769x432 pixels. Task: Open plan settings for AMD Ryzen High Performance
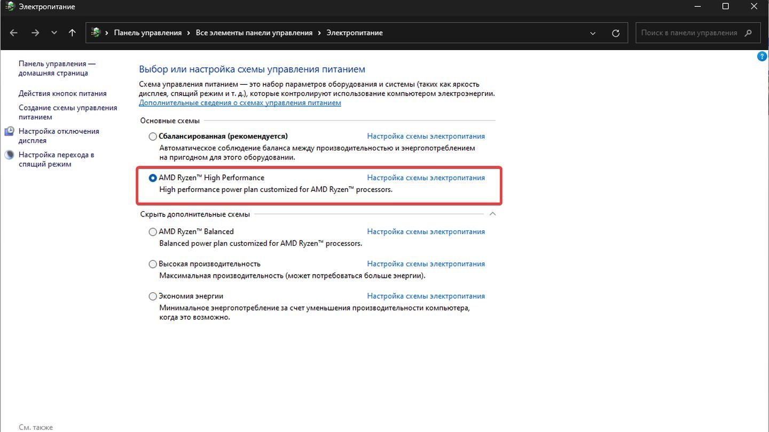point(426,178)
